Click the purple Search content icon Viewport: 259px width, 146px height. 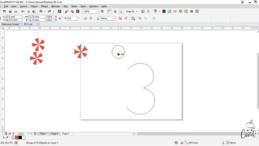pos(59,11)
